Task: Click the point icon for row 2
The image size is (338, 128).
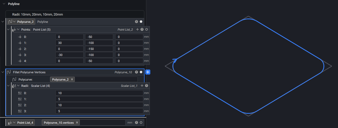Action: point(20,49)
